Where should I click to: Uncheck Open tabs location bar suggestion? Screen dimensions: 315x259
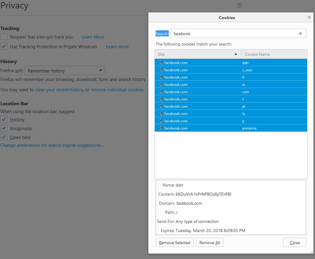pos(4,137)
